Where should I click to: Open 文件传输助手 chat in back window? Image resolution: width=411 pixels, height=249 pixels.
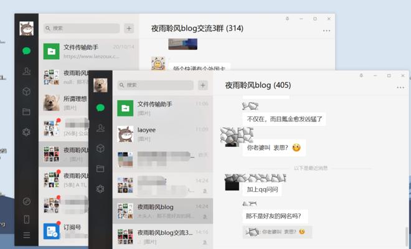pos(89,52)
